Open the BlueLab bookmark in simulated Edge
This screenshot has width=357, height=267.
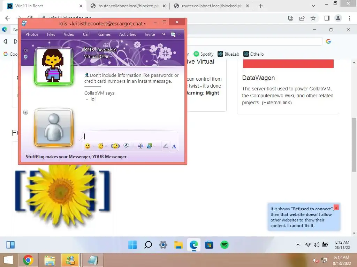pos(228,54)
